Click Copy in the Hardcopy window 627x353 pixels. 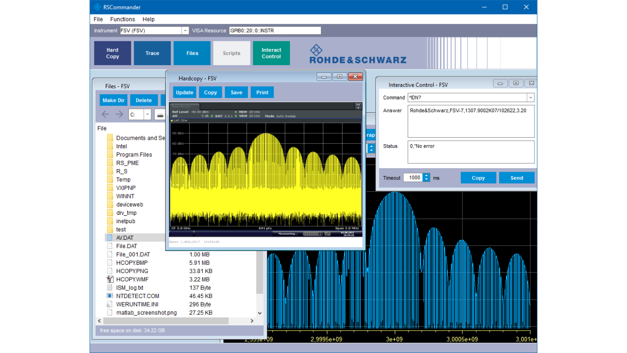coord(211,92)
